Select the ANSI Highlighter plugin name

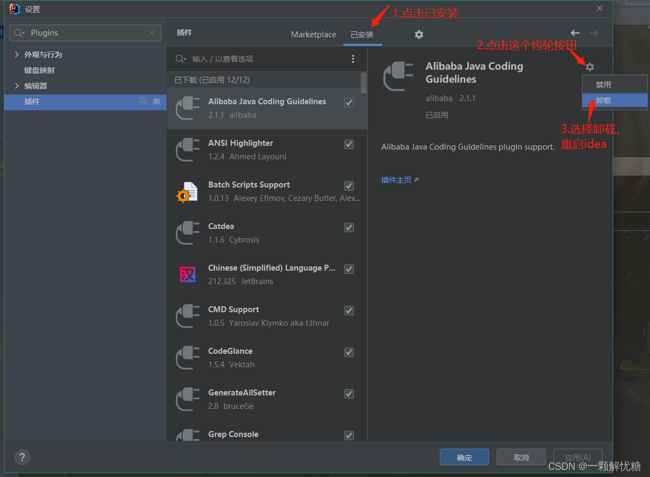click(x=241, y=143)
